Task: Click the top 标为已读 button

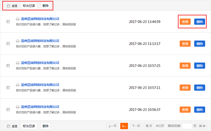Action: pyautogui.click(x=29, y=6)
